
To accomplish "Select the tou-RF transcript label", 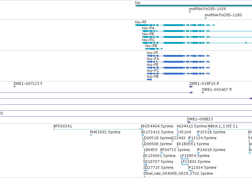I will [141, 22].
